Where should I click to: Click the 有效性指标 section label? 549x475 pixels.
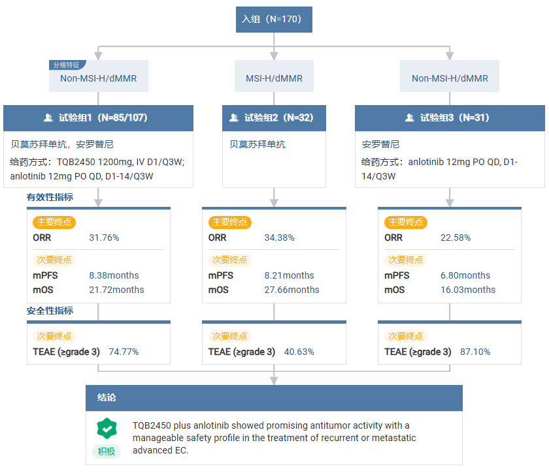tap(50, 197)
